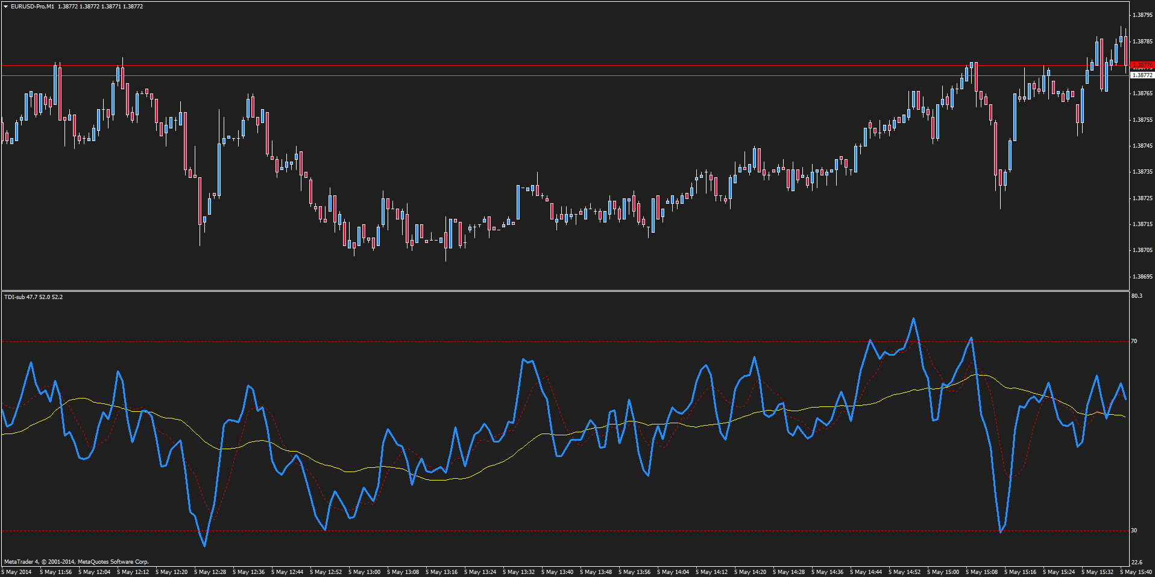
Task: Click the 1.38715 price scale value
Action: (x=1143, y=224)
